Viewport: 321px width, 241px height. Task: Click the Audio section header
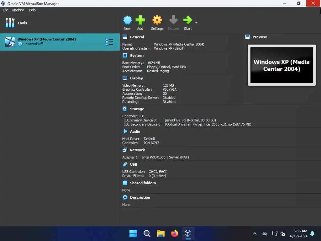coord(135,131)
